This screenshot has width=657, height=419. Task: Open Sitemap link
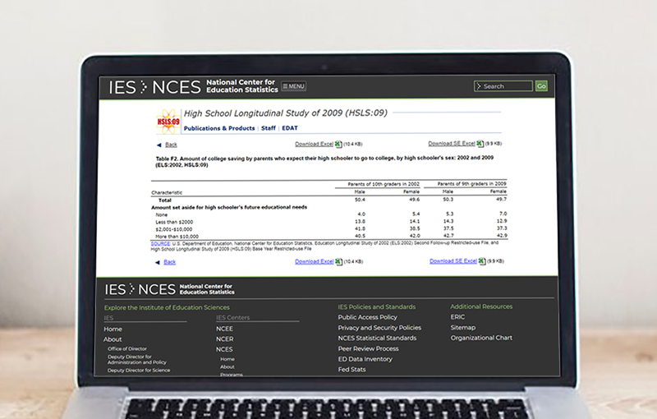pyautogui.click(x=463, y=327)
